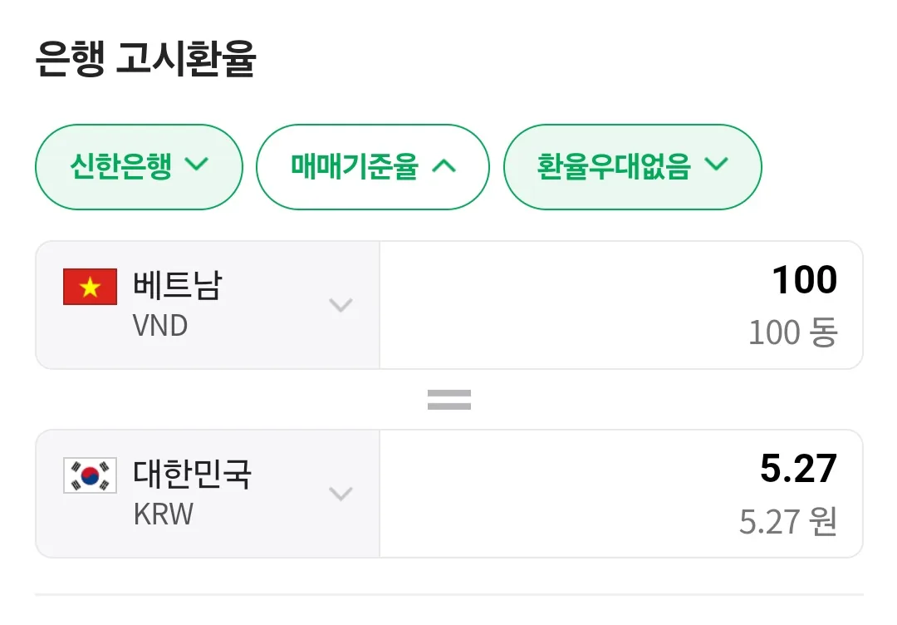Viewport: 897px width, 625px height.
Task: Click the 5.27 원 converted label
Action: click(x=789, y=521)
